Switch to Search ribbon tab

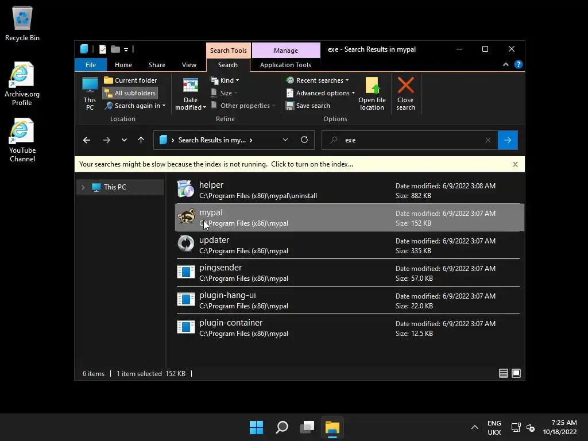pos(228,65)
